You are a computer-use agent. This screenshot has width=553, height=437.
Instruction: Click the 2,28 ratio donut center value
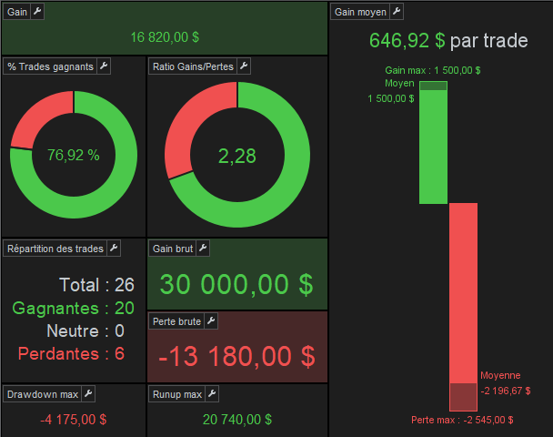[x=237, y=156]
